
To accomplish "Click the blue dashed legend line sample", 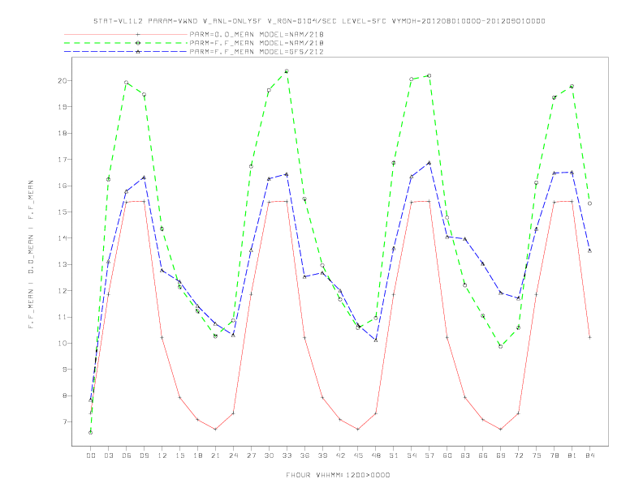I will point(126,52).
